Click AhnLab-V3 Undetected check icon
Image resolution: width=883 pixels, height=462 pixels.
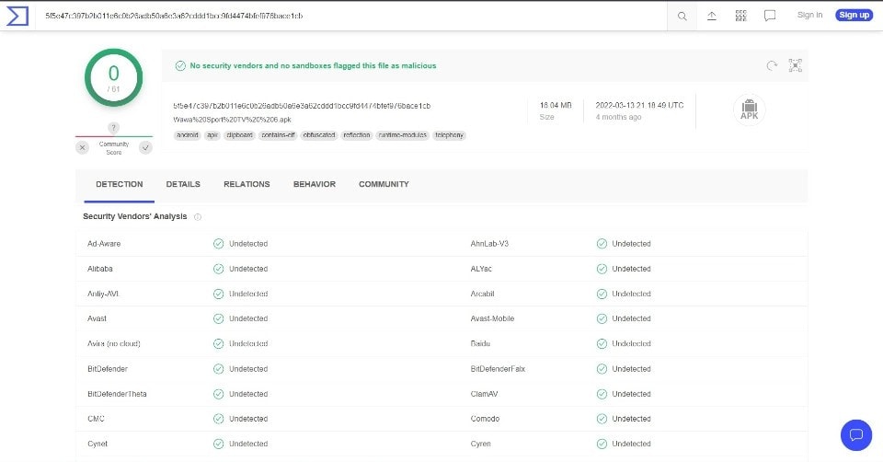point(602,244)
